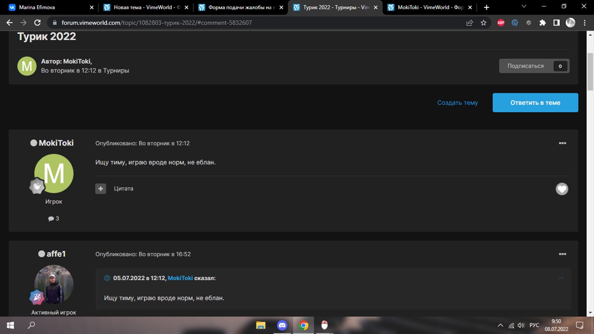Viewport: 594px width, 334px height.
Task: Open Discord from the Windows taskbar
Action: click(x=282, y=325)
